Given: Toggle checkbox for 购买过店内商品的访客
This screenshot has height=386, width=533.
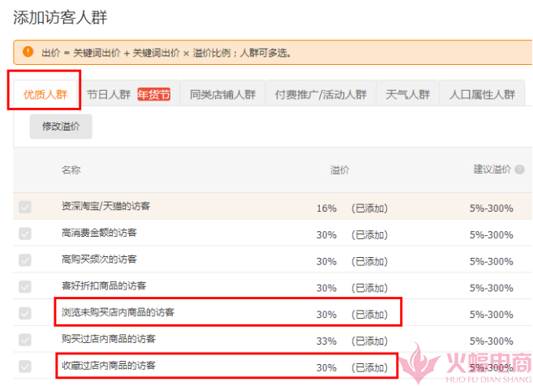Looking at the screenshot, I should click(25, 340).
